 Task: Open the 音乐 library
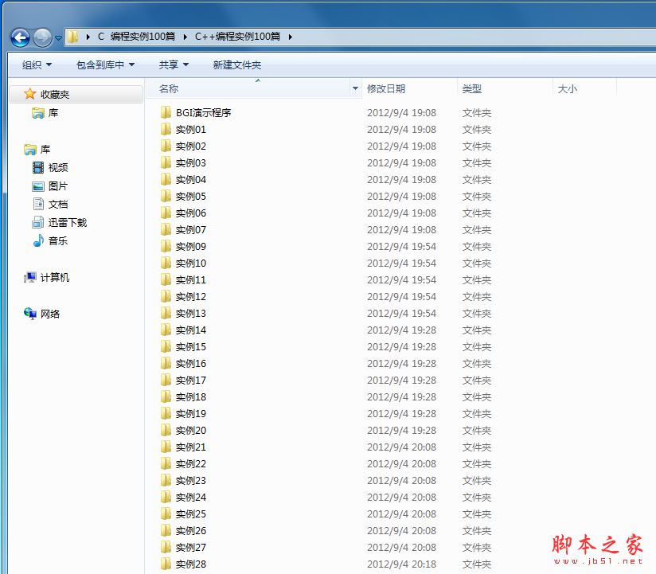50,241
